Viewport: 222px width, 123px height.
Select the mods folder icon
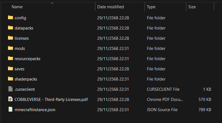tap(10, 48)
